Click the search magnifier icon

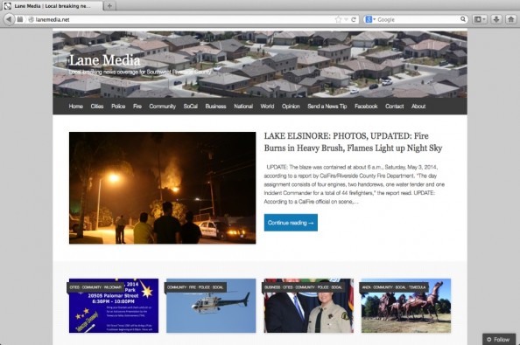pos(463,19)
